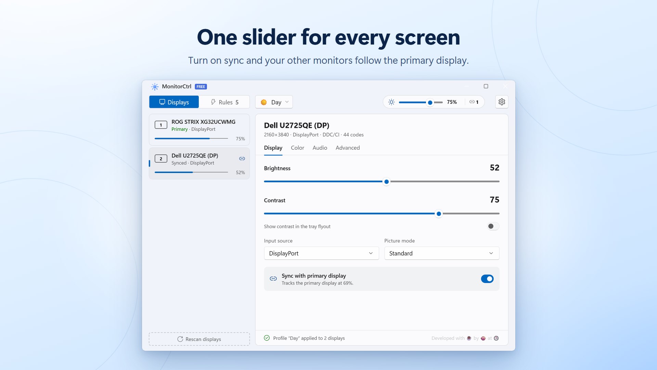Select the Display tab
The width and height of the screenshot is (657, 370).
point(273,148)
